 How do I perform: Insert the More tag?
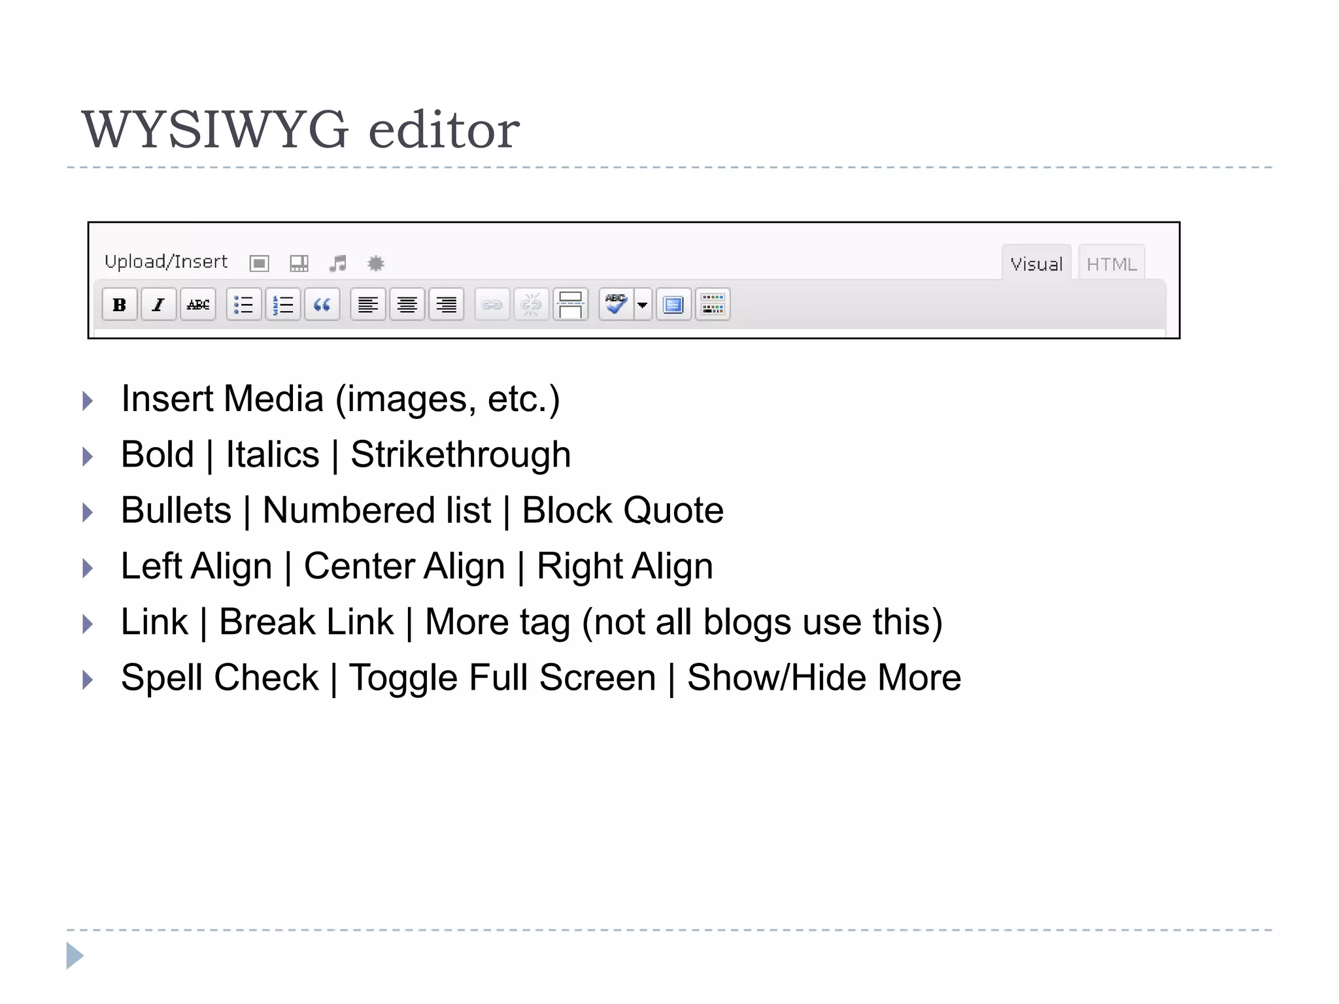pos(570,305)
